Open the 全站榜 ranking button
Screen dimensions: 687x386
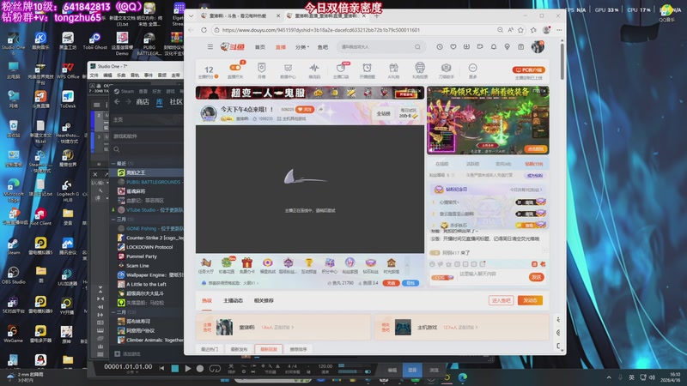(383, 113)
